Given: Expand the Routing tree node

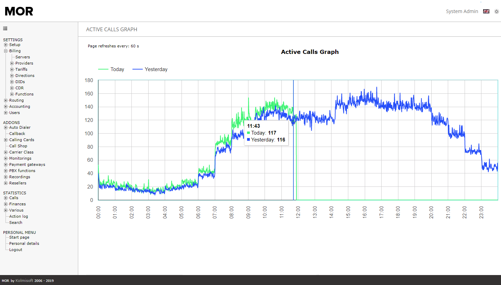Looking at the screenshot, I should [x=5, y=100].
